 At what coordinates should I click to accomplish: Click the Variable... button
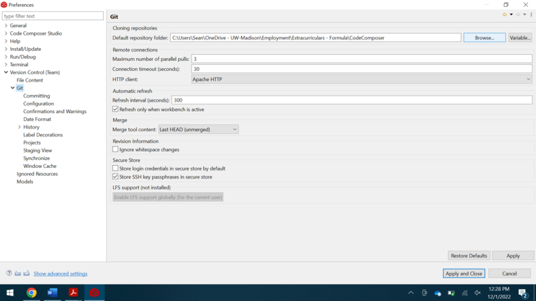click(520, 37)
